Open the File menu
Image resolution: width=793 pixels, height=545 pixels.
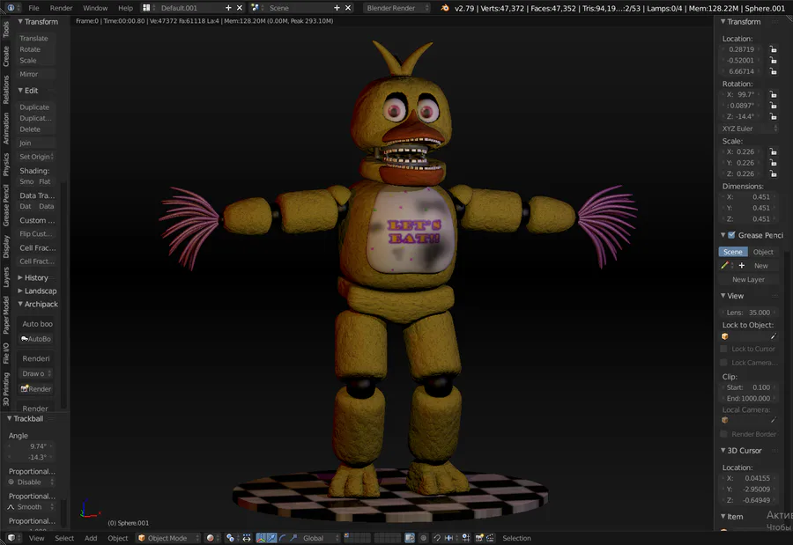[33, 8]
